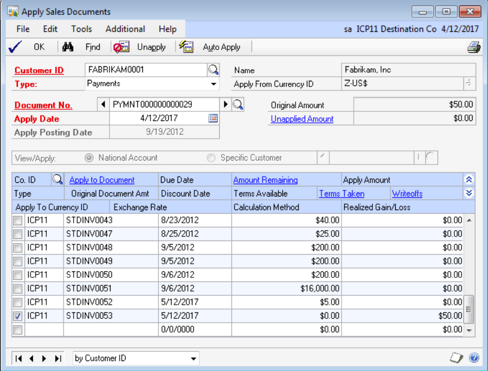Click the Auto Apply toolbar icon
Image resolution: width=488 pixels, height=371 pixels.
point(186,47)
